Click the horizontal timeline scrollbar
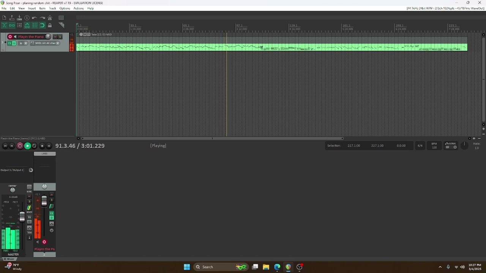The width and height of the screenshot is (486, 273). point(212,138)
